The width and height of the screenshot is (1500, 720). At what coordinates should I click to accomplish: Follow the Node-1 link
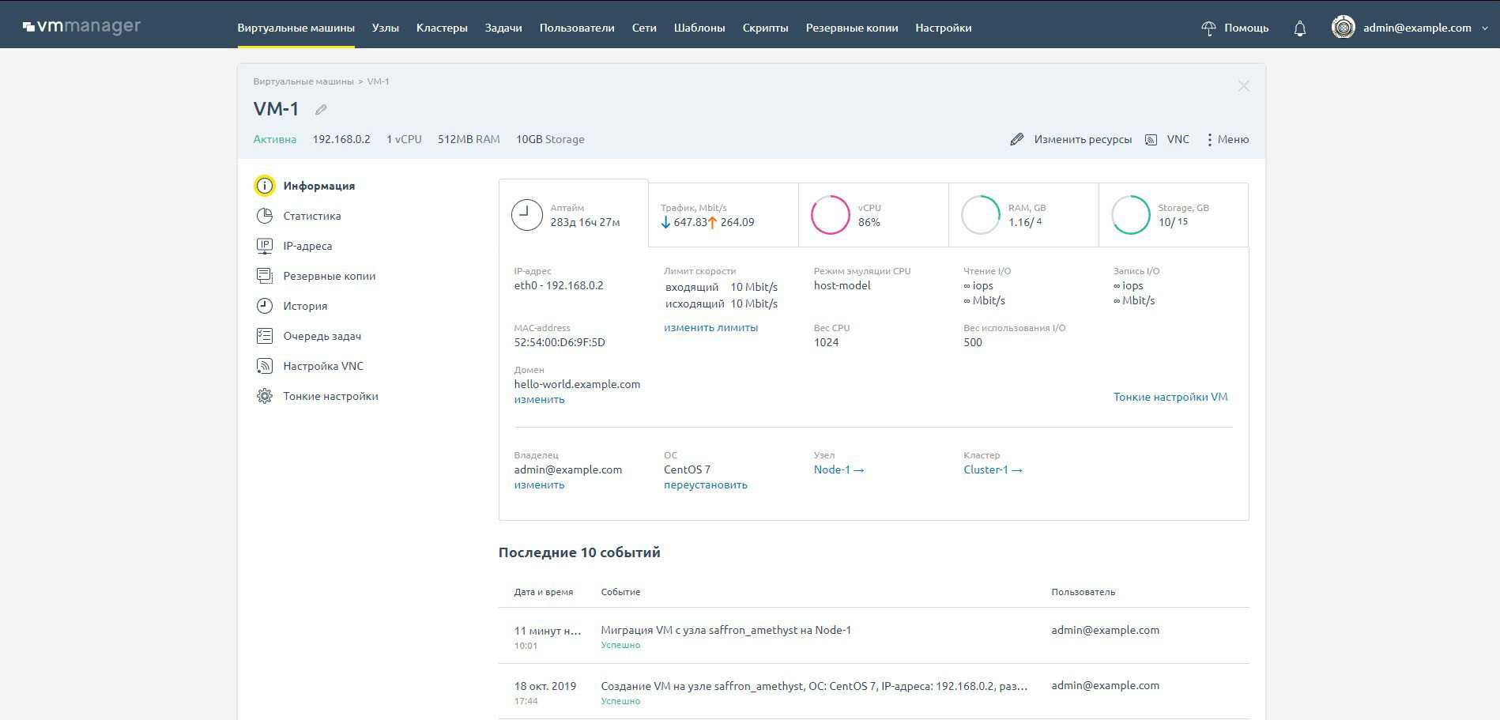point(839,469)
